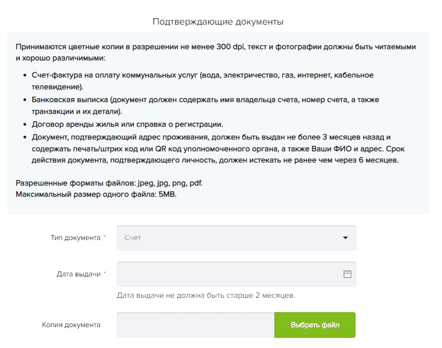Click the dropdown arrow in Тип документа
Image resolution: width=442 pixels, height=348 pixels.
[x=345, y=238]
